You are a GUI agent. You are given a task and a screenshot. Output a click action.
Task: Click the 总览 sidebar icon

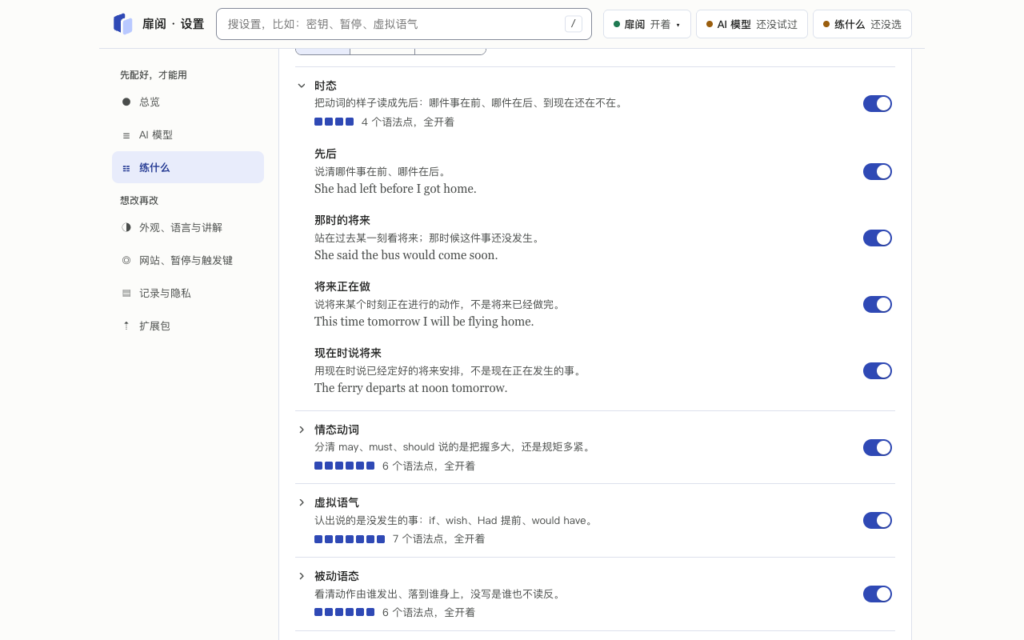126,102
